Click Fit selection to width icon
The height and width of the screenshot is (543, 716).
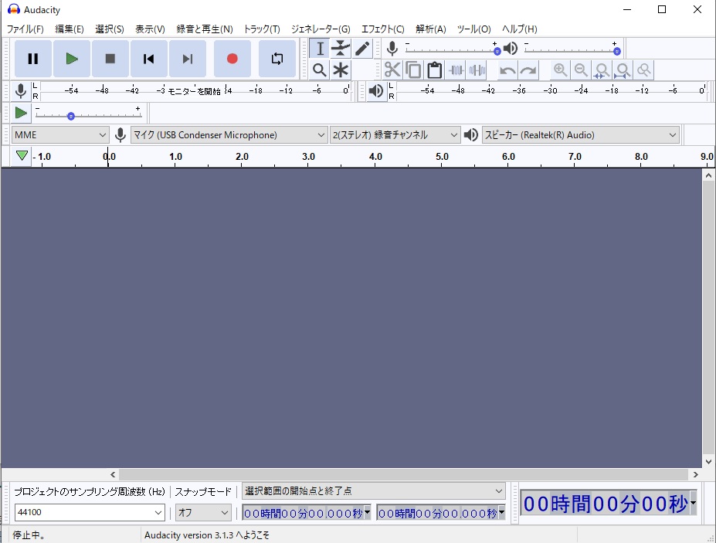[x=602, y=70]
